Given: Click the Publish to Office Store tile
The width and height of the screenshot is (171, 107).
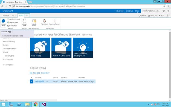Looking at the screenshot, I should tap(61, 48).
